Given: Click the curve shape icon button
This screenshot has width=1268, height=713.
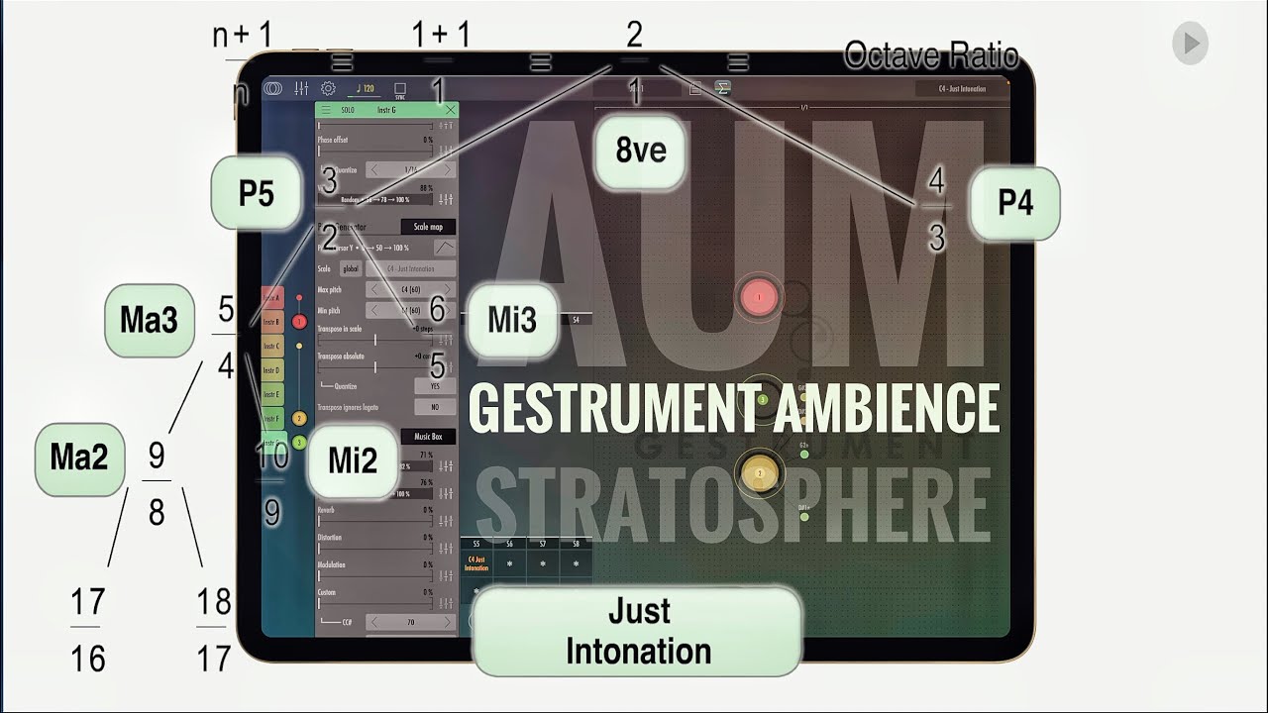Looking at the screenshot, I should click(x=445, y=248).
